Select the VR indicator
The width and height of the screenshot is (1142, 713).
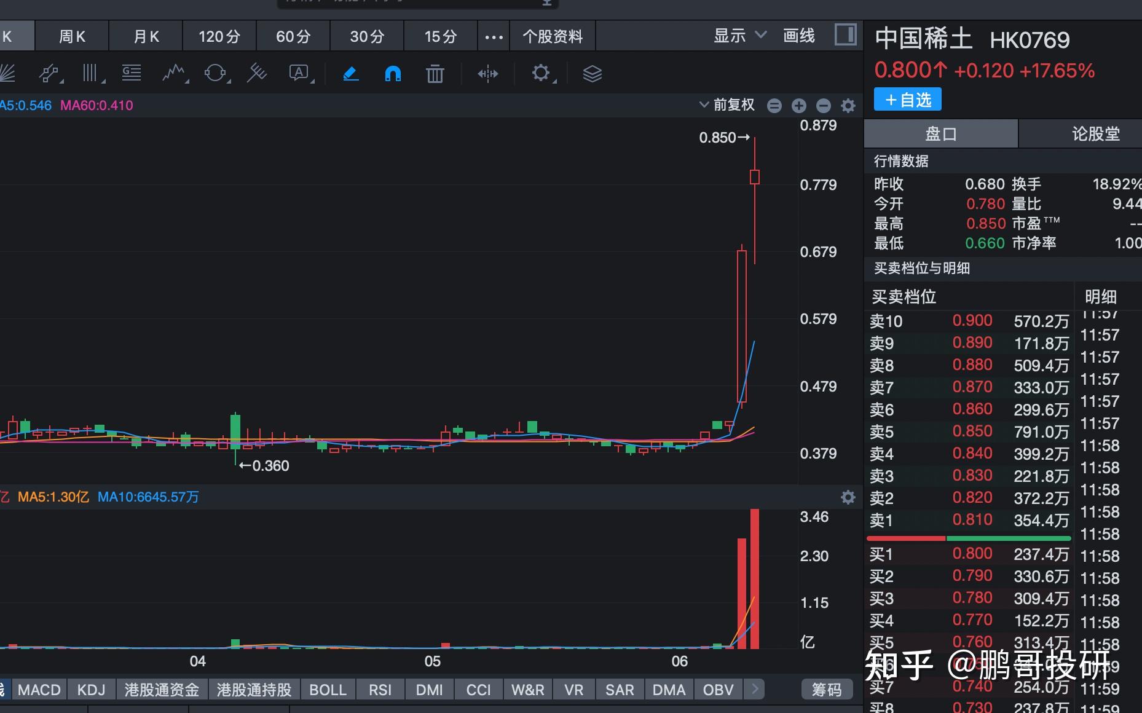click(573, 690)
